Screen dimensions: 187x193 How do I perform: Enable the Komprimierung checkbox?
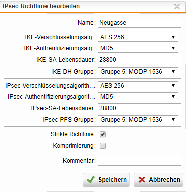pos(103,146)
